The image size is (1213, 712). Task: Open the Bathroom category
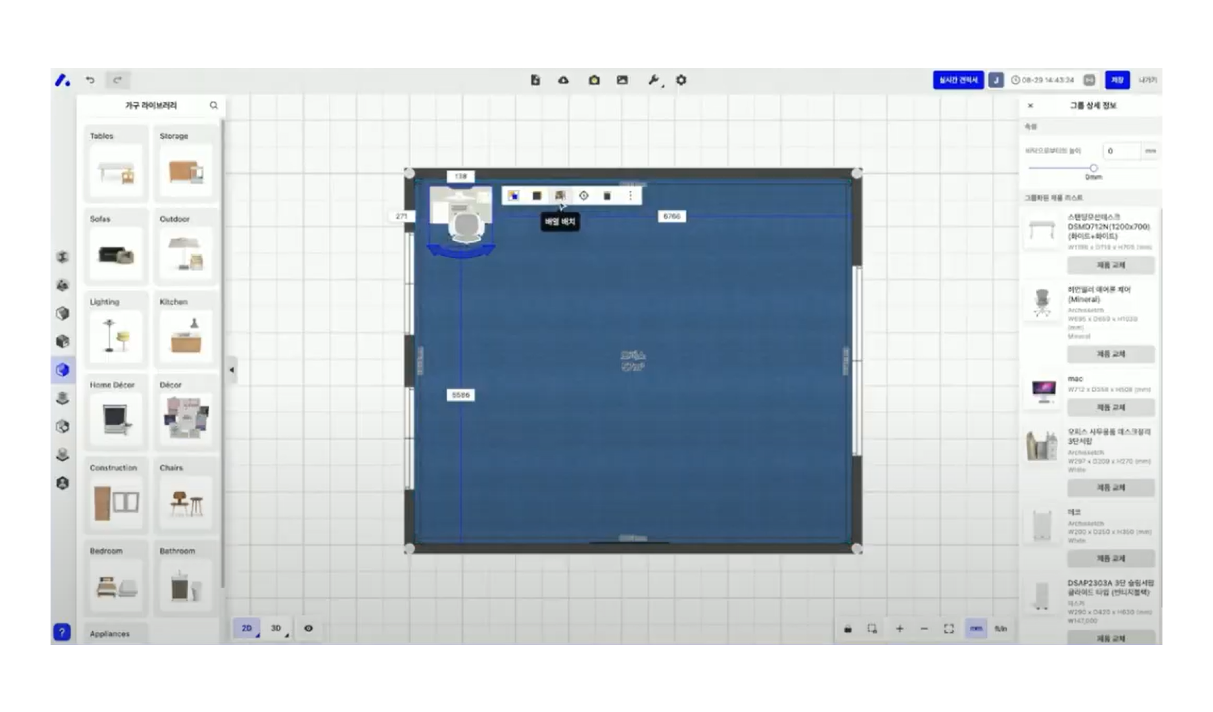tap(186, 577)
